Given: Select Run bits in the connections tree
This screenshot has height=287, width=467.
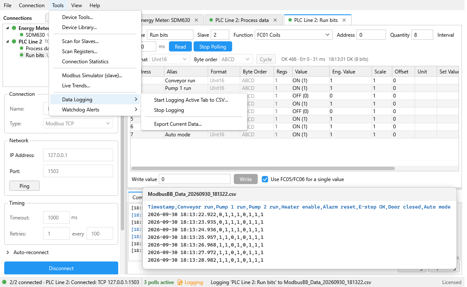Looking at the screenshot, I should [x=35, y=55].
